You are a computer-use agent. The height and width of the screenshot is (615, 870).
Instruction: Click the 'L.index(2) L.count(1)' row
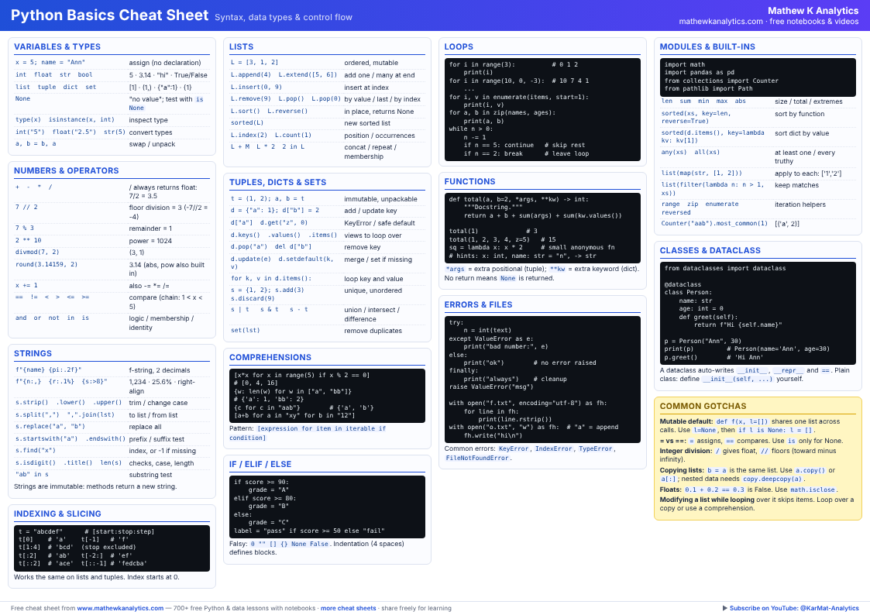(x=327, y=136)
